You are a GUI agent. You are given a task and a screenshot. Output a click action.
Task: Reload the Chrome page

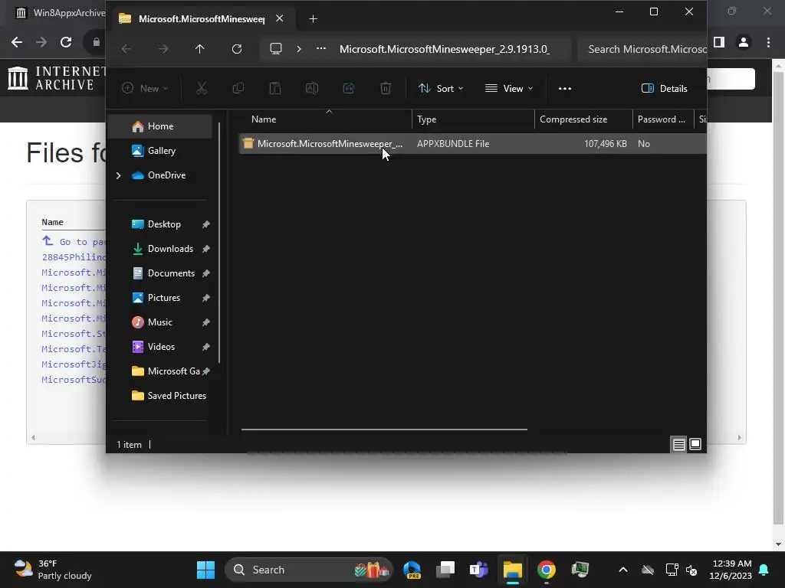(x=66, y=42)
